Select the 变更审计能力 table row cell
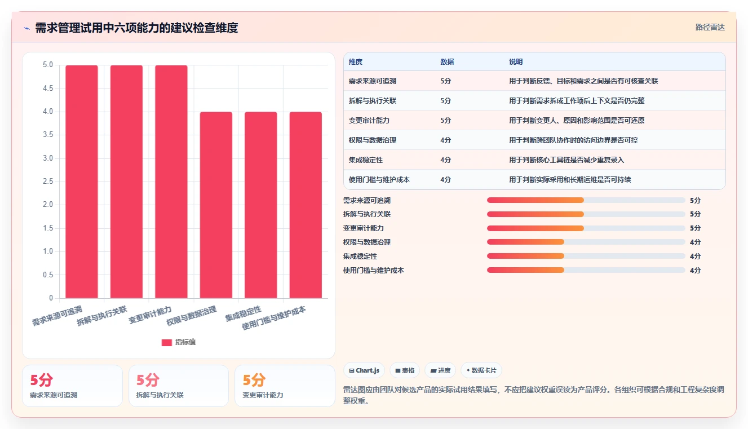The width and height of the screenshot is (748, 429). click(369, 121)
